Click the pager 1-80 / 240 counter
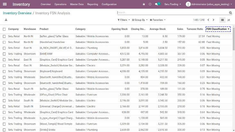 click(x=199, y=20)
